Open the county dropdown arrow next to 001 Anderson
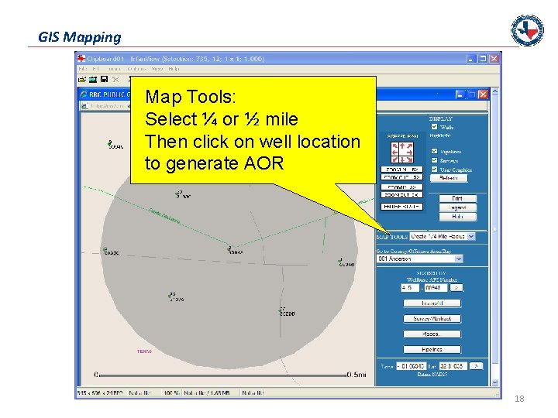558x418 pixels. click(x=459, y=259)
